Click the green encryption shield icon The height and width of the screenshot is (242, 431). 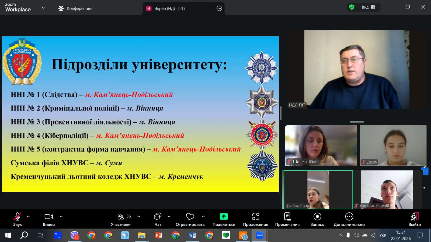(x=352, y=7)
